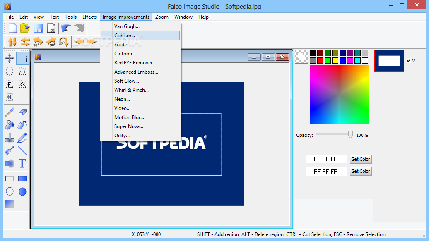Pick the black swatch in palette

pyautogui.click(x=313, y=53)
